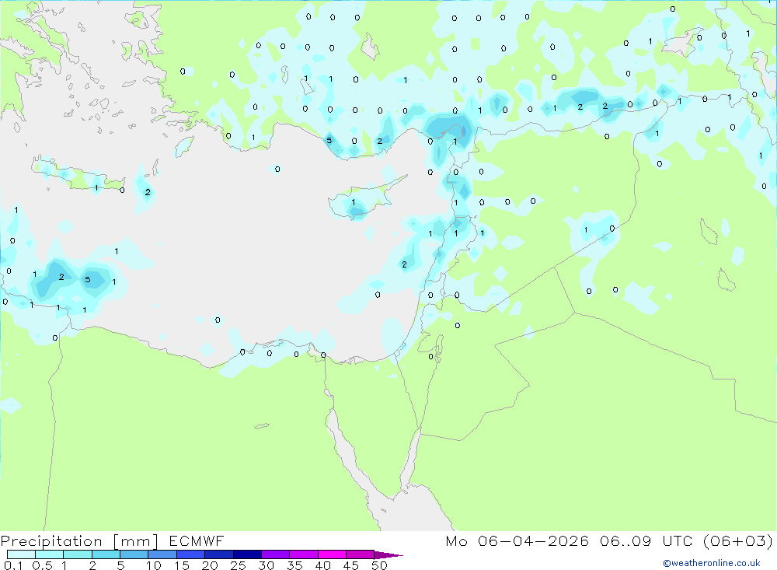Click the legend label "50"
Image resolution: width=777 pixels, height=570 pixels.
click(x=380, y=565)
